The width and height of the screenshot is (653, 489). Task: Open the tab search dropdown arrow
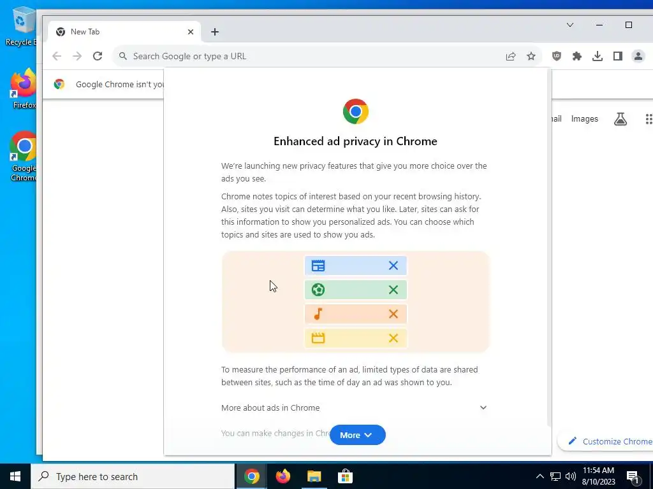[569, 25]
